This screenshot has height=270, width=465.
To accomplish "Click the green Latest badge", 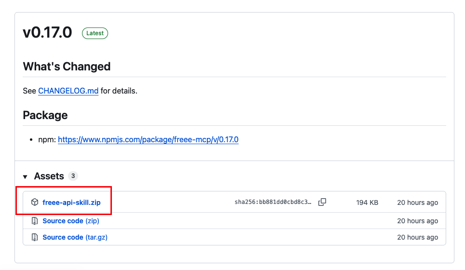I will tap(95, 33).
